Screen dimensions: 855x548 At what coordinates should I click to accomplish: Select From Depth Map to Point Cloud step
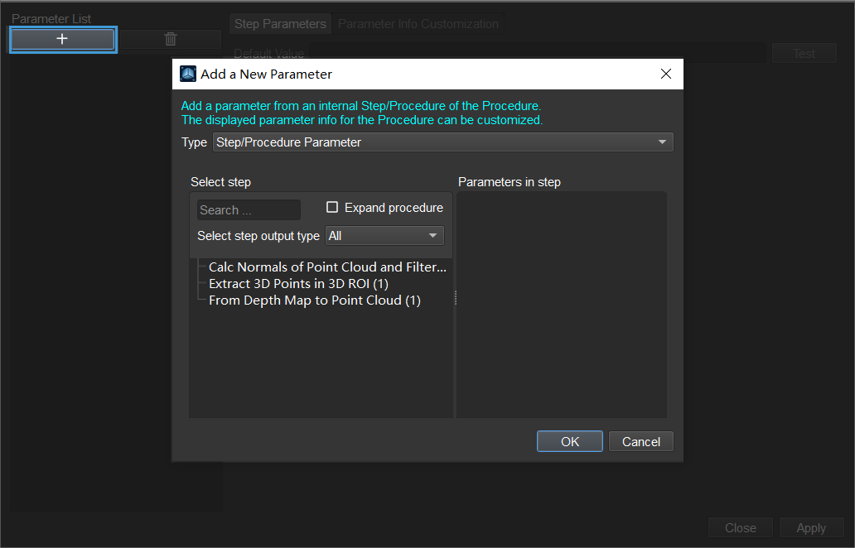click(x=315, y=300)
